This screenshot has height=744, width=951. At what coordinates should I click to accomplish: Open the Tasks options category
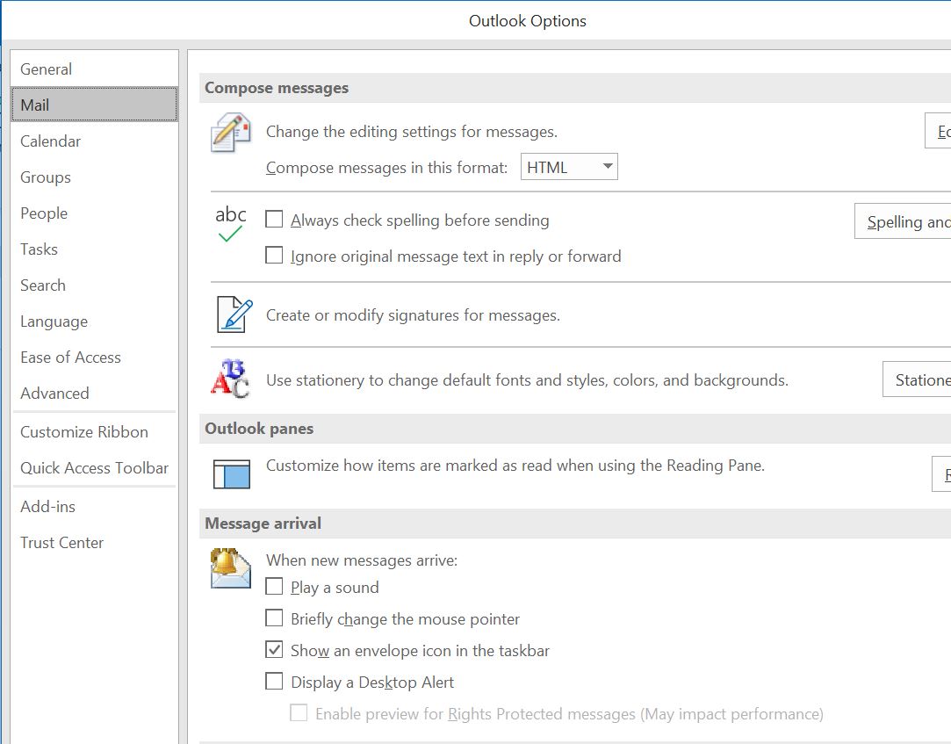[95, 249]
